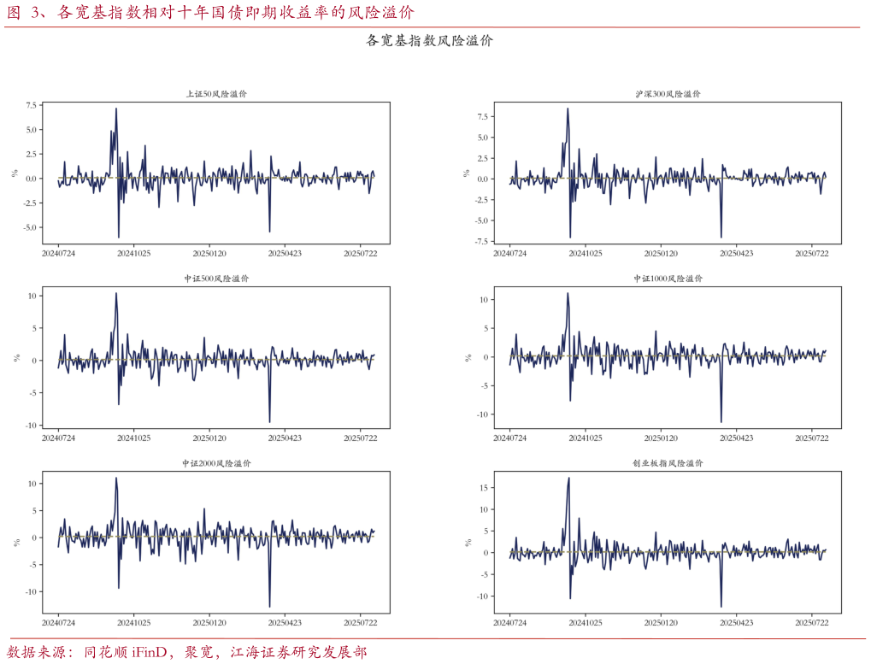
Task: Click the data source footer 数据来源 text
Action: 187,652
